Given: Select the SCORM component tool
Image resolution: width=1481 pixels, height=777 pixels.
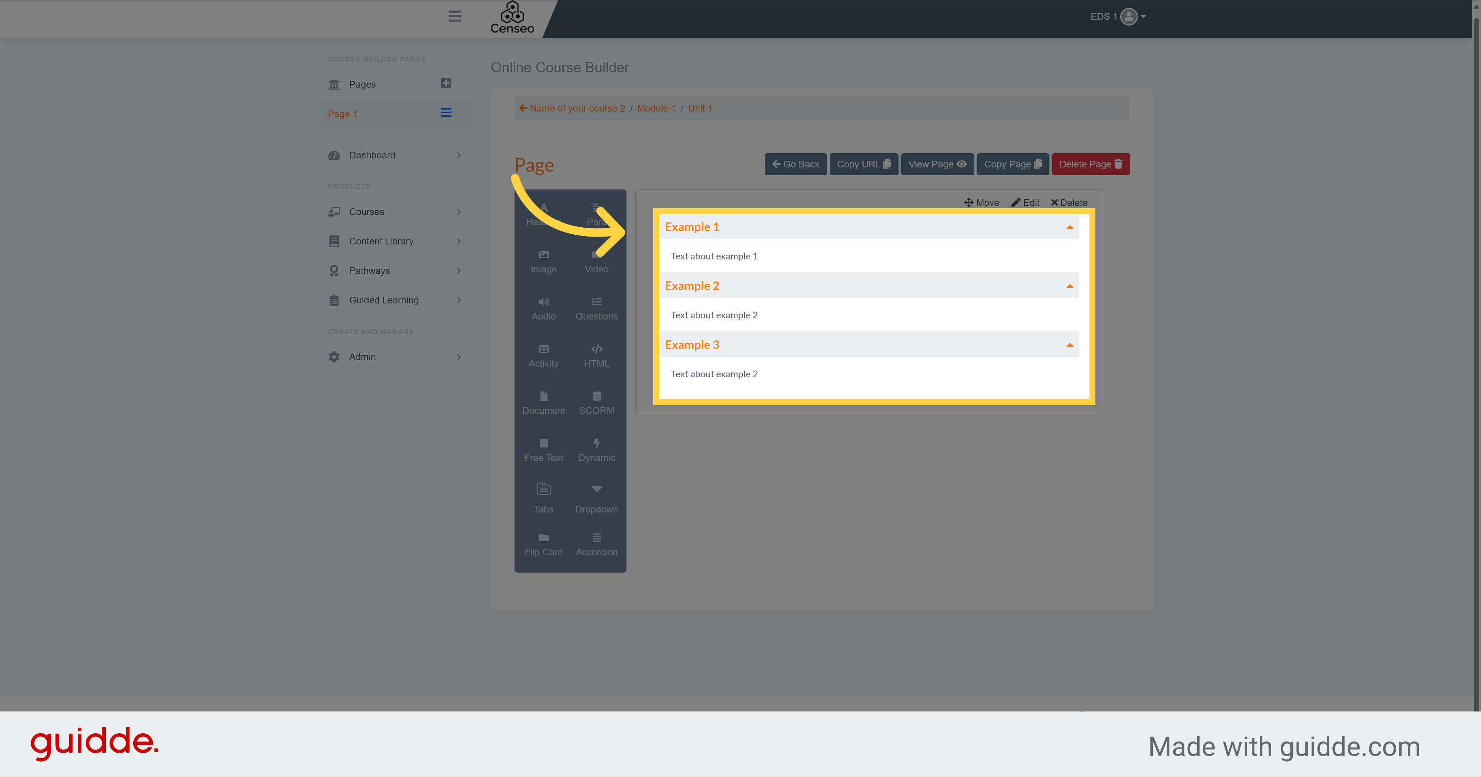Looking at the screenshot, I should [x=597, y=404].
